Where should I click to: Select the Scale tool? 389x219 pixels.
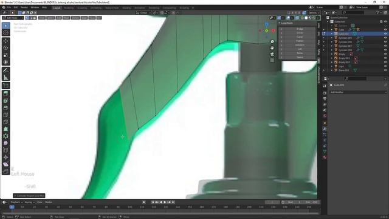5,55
